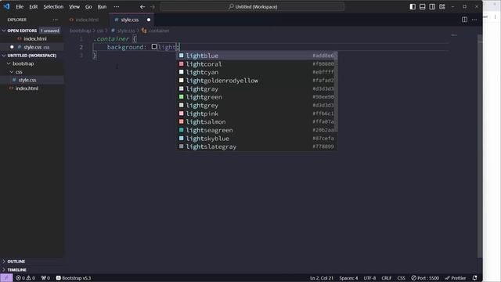Viewport: 501px width, 282px height.
Task: Select style.css in Open Editors
Action: click(32, 47)
